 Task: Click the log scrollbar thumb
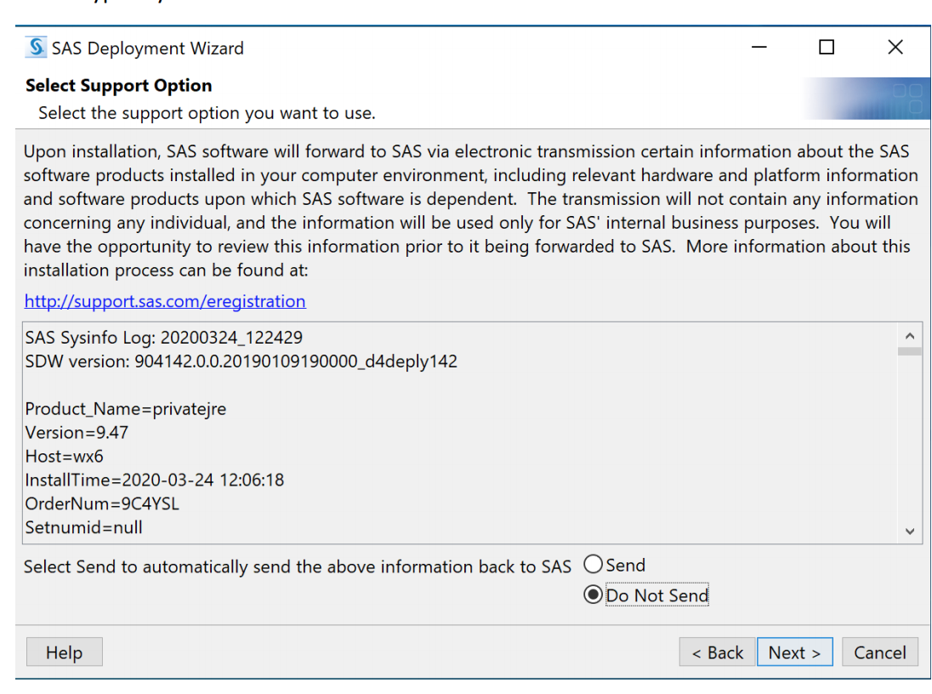pyautogui.click(x=909, y=351)
